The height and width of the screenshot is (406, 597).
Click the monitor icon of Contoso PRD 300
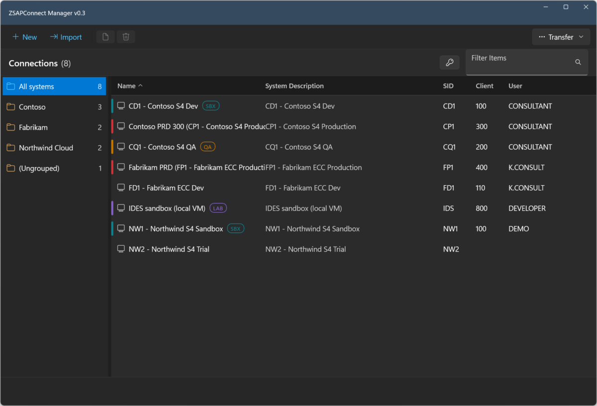click(x=121, y=126)
